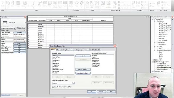
Task: Switch to the Sorting/Grouping tab
Action: [x=66, y=50]
